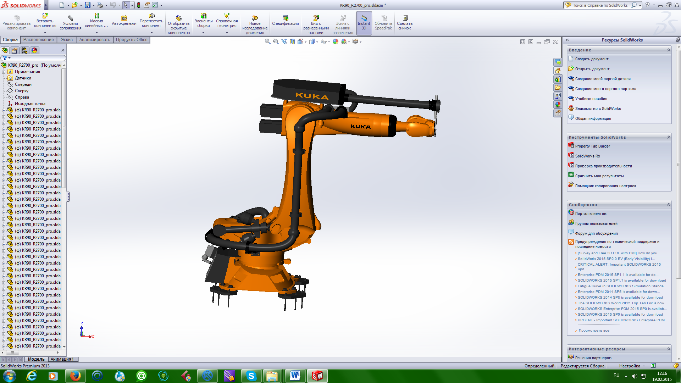The height and width of the screenshot is (383, 681).
Task: Click Zoom to Area icon in view toolbar
Action: 276,41
